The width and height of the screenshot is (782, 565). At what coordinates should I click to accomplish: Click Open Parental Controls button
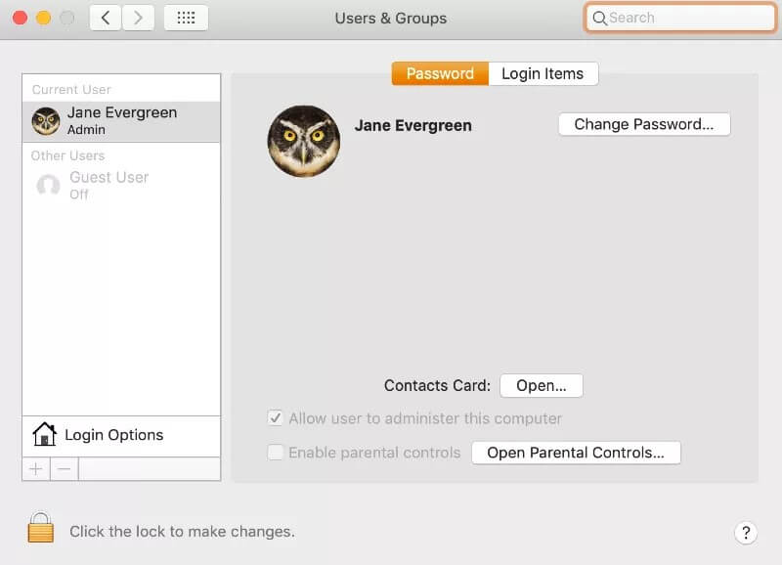576,453
